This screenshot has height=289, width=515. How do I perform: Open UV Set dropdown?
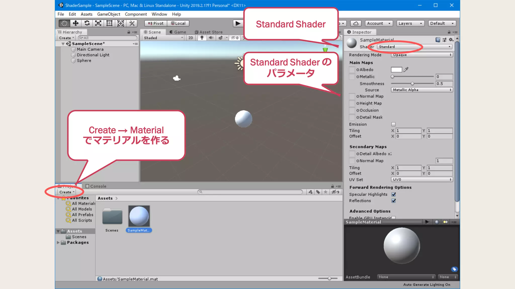pos(422,179)
